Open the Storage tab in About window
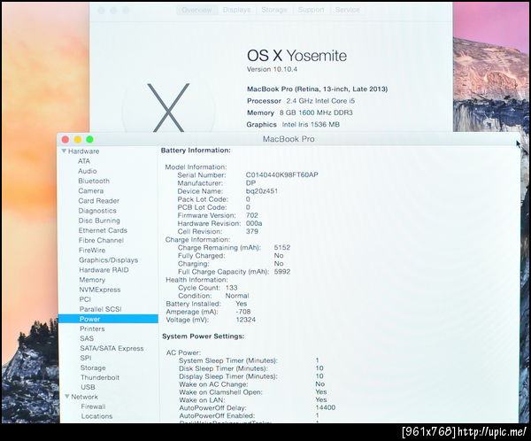531x441 pixels. point(274,10)
